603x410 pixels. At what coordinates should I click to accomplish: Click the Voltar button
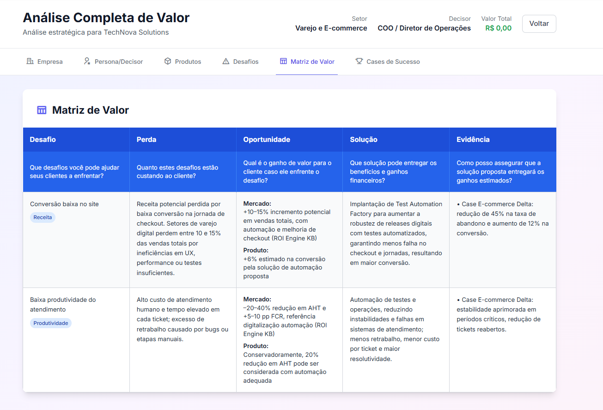click(x=539, y=24)
